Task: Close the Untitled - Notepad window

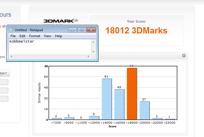Action: coord(91,30)
